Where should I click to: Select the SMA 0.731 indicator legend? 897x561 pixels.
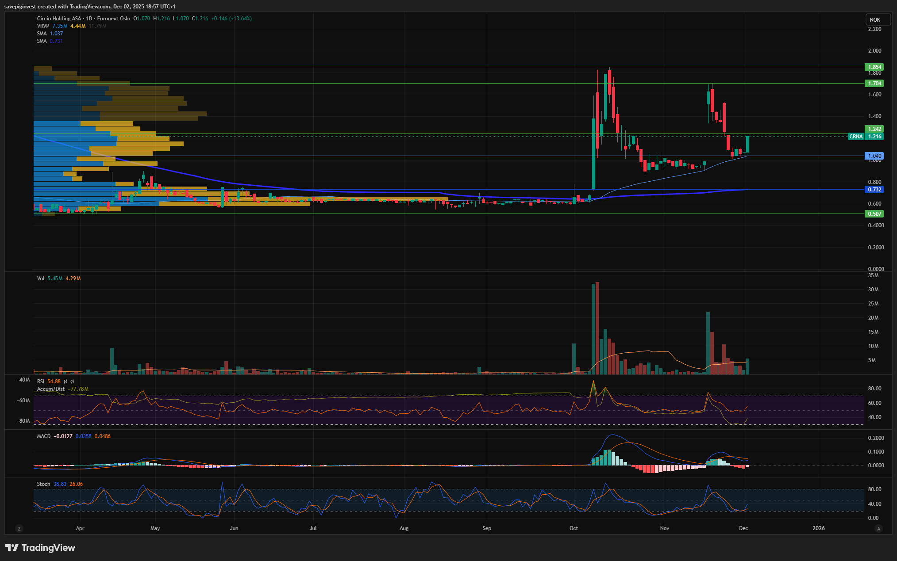(42, 41)
